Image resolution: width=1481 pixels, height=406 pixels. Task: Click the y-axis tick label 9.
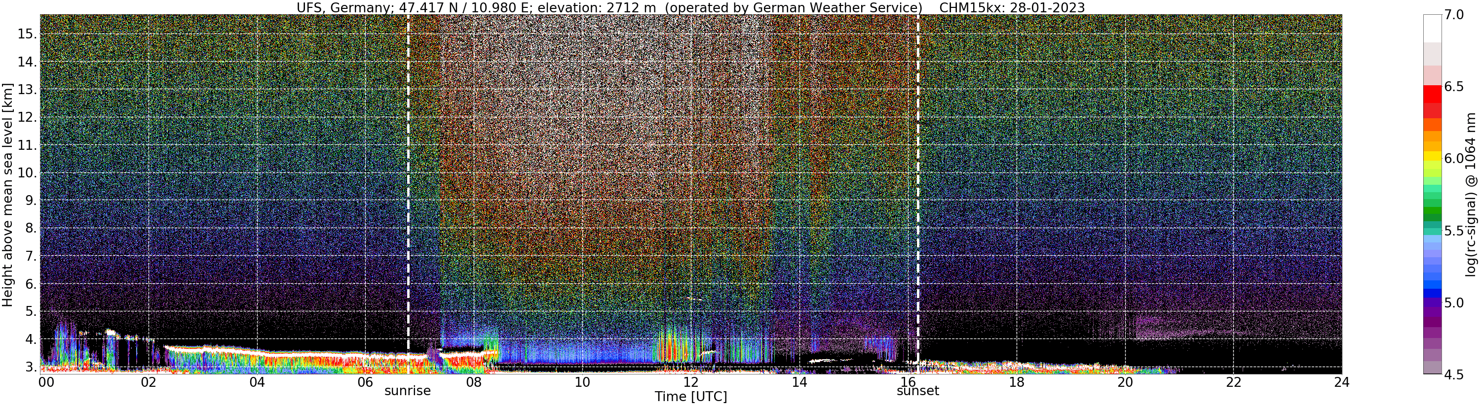[31, 201]
